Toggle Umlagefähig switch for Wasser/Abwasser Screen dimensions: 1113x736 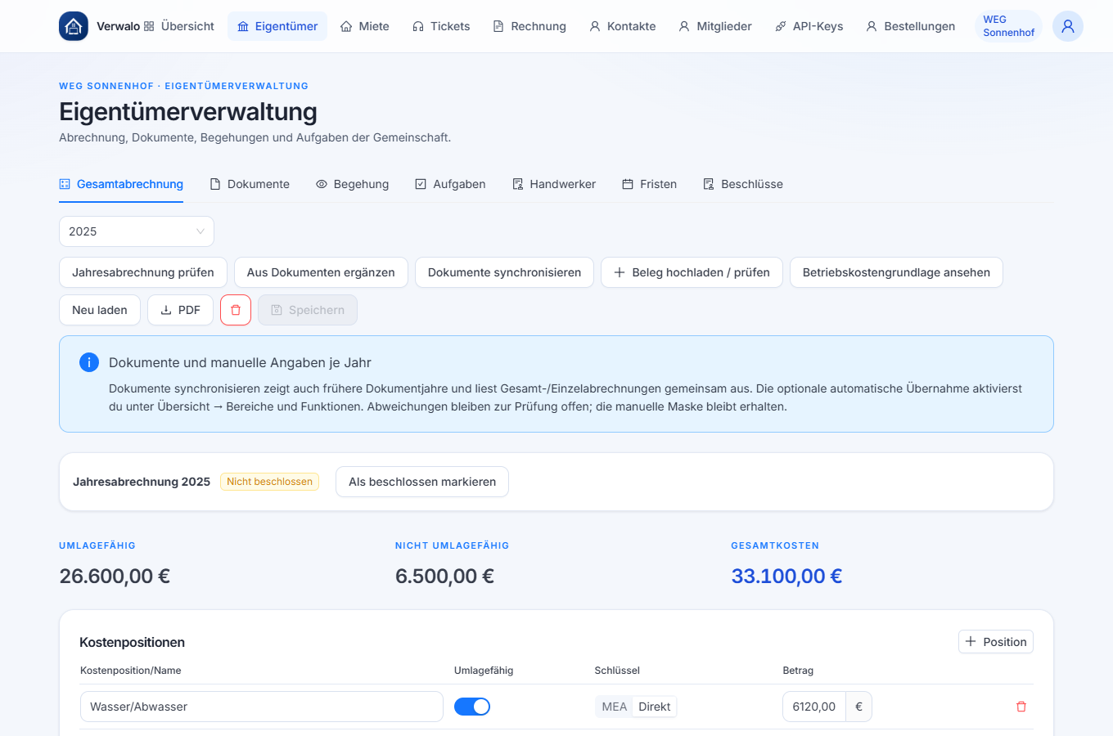pos(472,707)
